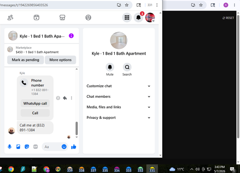
Task: Open the three-dot menu of the background window
Action: tap(234, 5)
